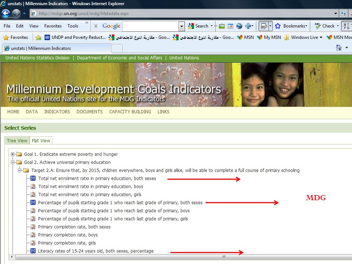Open the View menu
This screenshot has height=264, width=352.
click(34, 26)
